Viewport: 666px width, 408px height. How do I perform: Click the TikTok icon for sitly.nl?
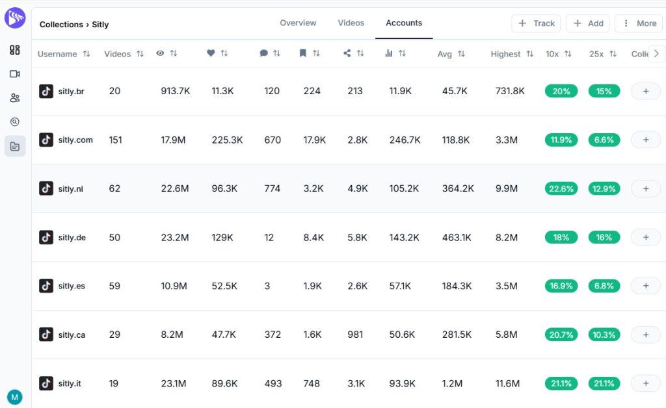click(46, 188)
